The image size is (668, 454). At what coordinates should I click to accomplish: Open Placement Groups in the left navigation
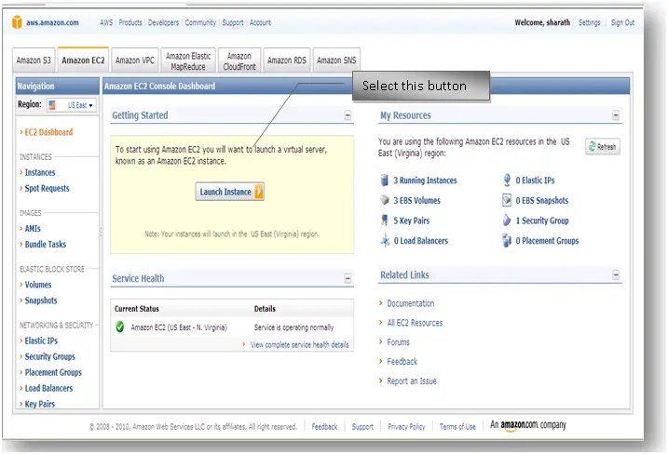click(x=53, y=373)
